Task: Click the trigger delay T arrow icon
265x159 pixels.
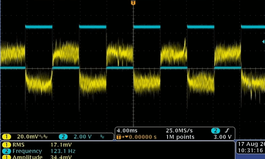Action: (120, 137)
